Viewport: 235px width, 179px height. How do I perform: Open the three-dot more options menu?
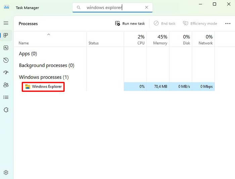click(228, 23)
